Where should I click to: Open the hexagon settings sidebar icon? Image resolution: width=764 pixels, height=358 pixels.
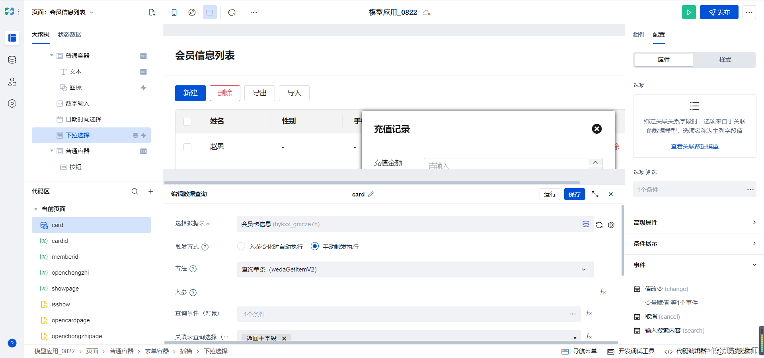click(x=12, y=103)
